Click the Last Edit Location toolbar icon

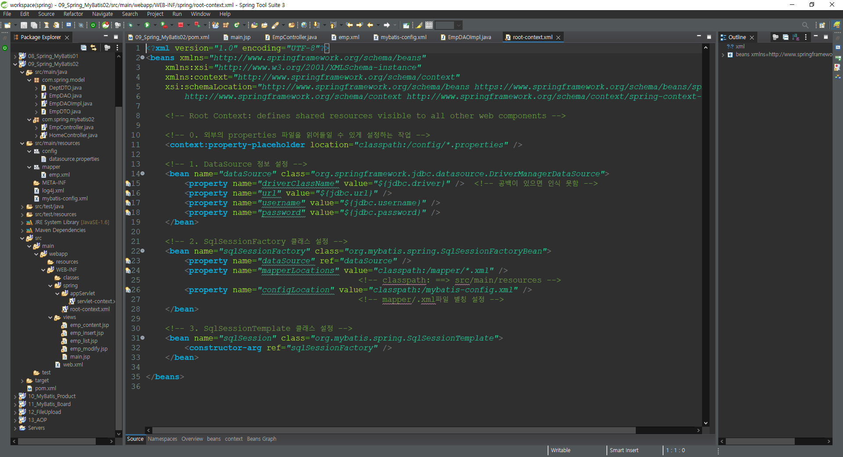coord(349,25)
